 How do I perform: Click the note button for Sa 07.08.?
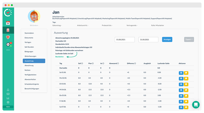pyautogui.click(x=186, y=107)
